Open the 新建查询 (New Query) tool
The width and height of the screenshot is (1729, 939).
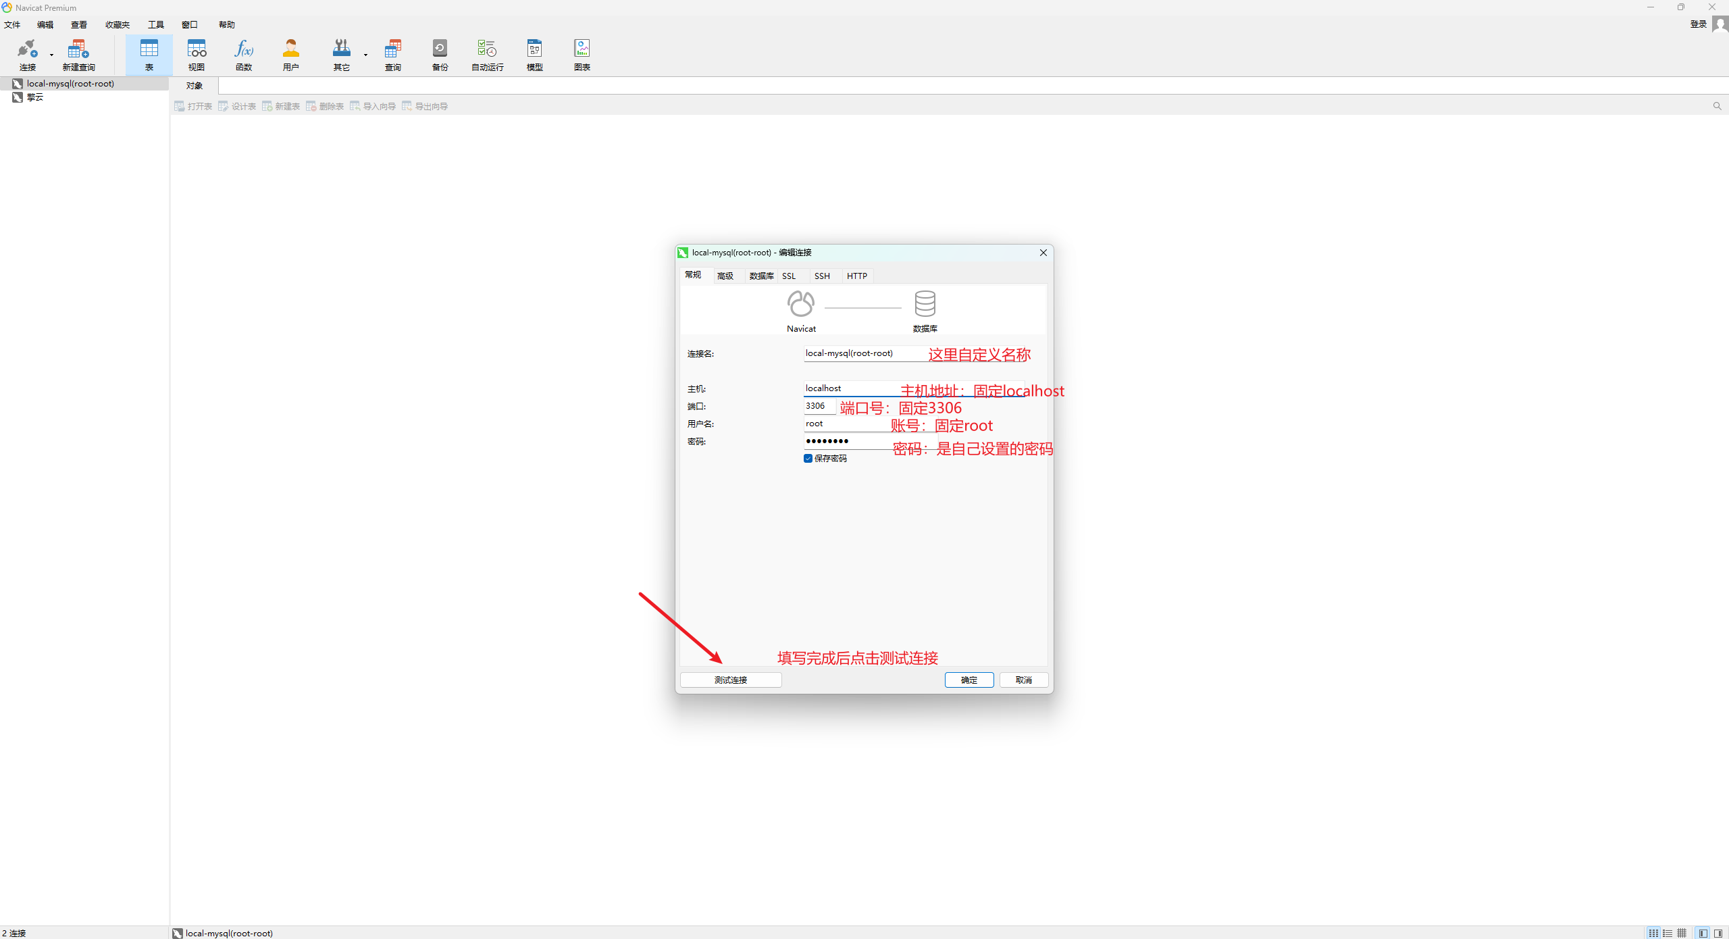(78, 55)
